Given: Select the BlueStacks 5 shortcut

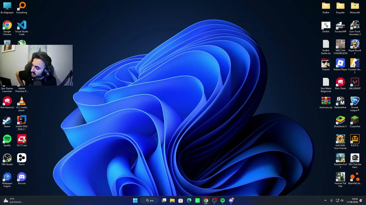Looking at the screenshot, I should coord(340,122).
